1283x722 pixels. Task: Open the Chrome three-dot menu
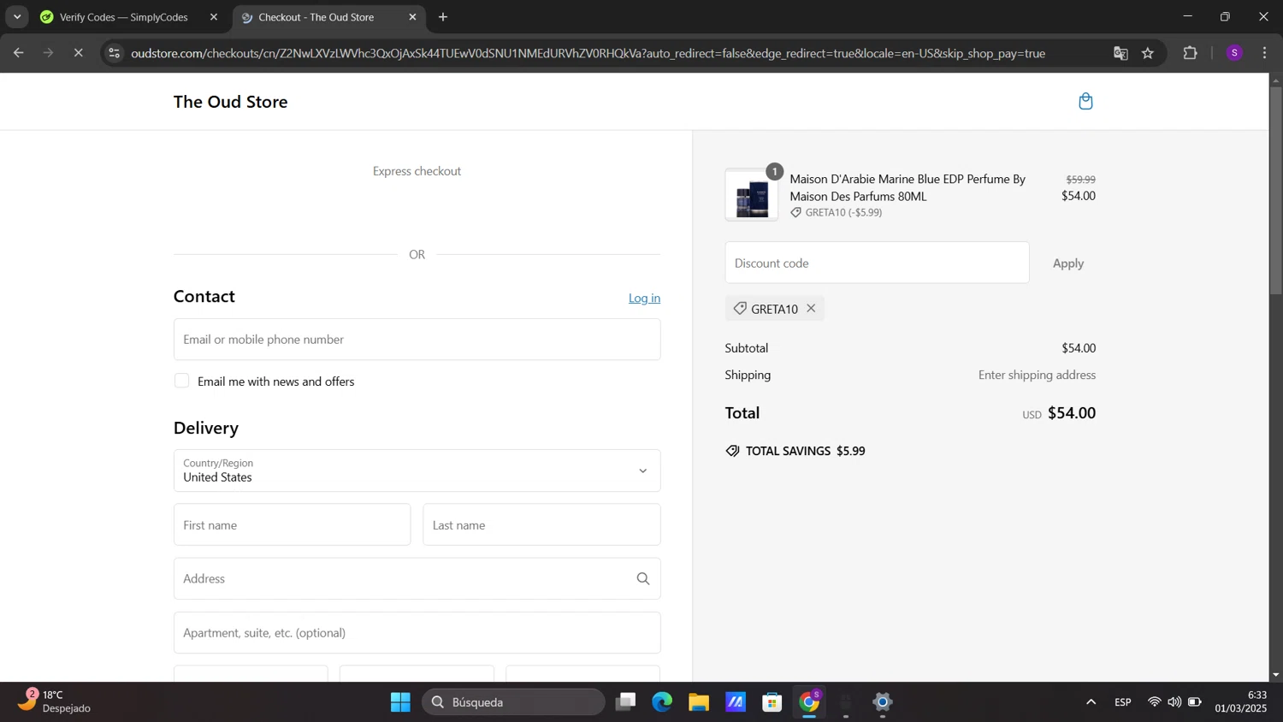(1264, 53)
